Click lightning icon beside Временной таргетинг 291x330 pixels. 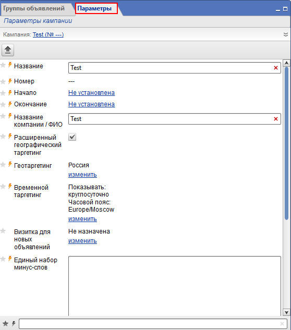[10, 186]
